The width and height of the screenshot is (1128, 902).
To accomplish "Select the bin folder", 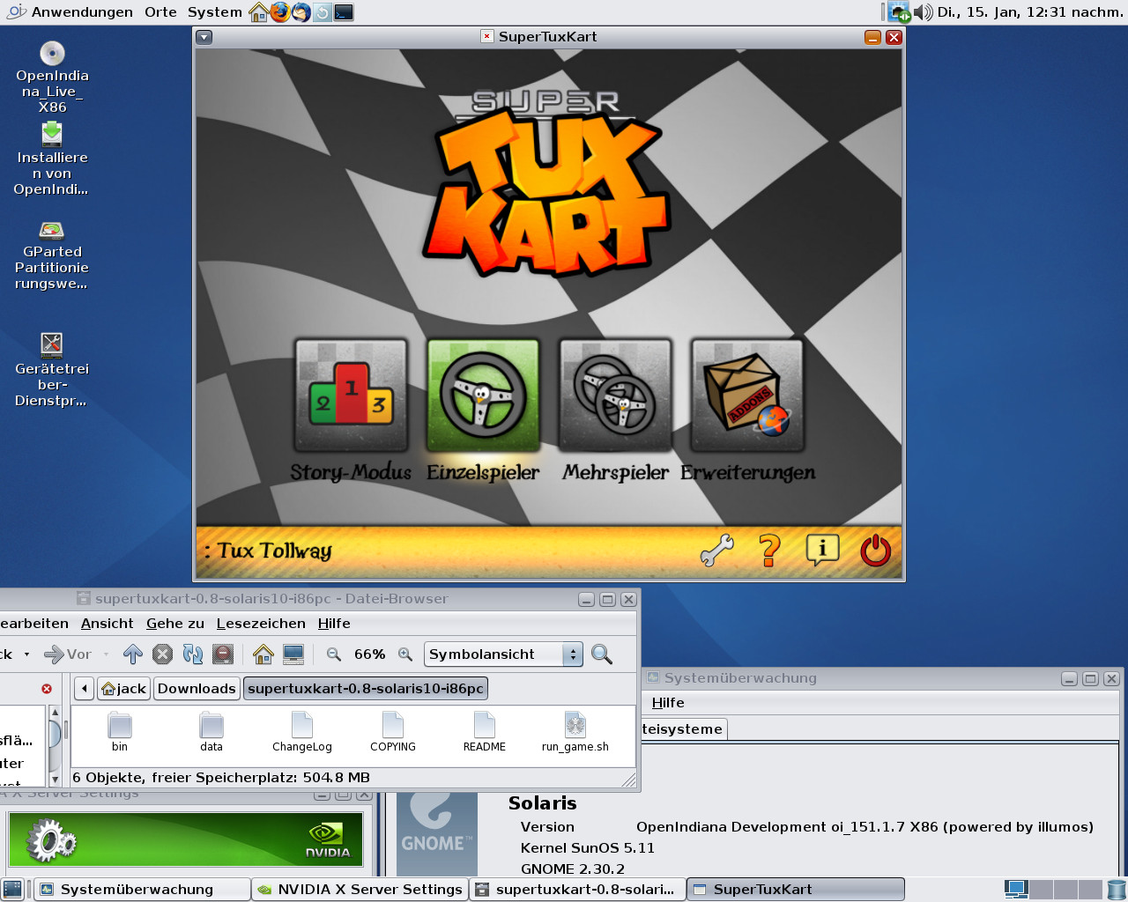I will pos(120,733).
